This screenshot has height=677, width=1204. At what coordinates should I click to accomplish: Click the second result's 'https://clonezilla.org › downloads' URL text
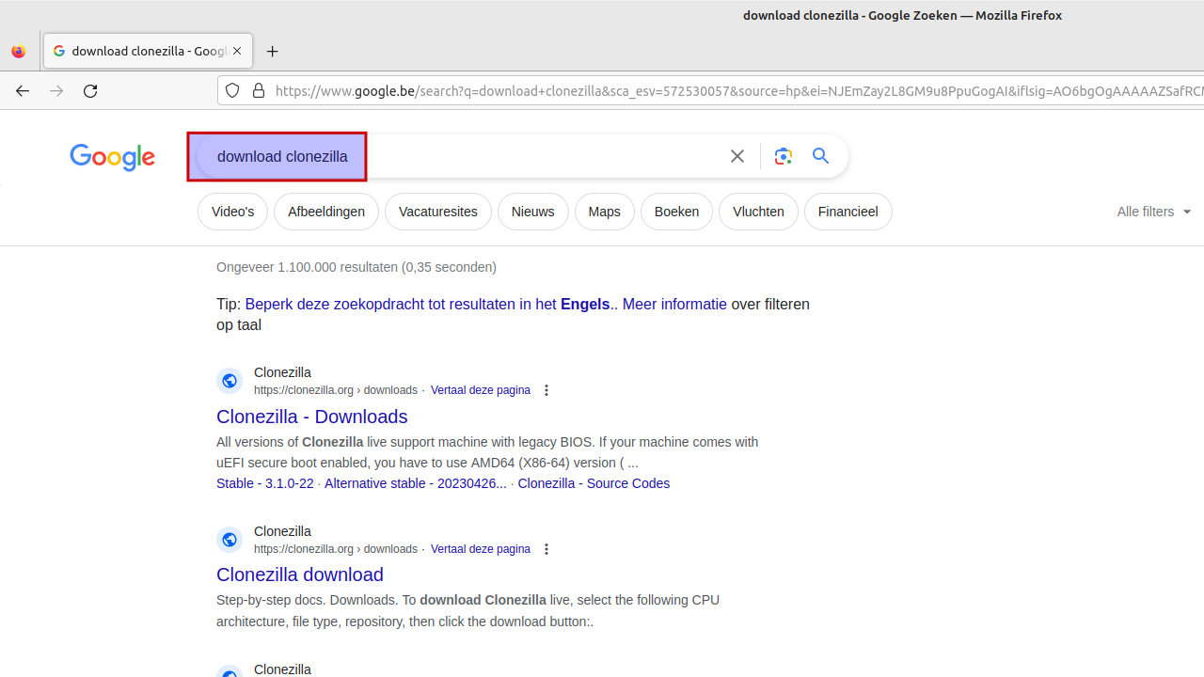click(336, 549)
